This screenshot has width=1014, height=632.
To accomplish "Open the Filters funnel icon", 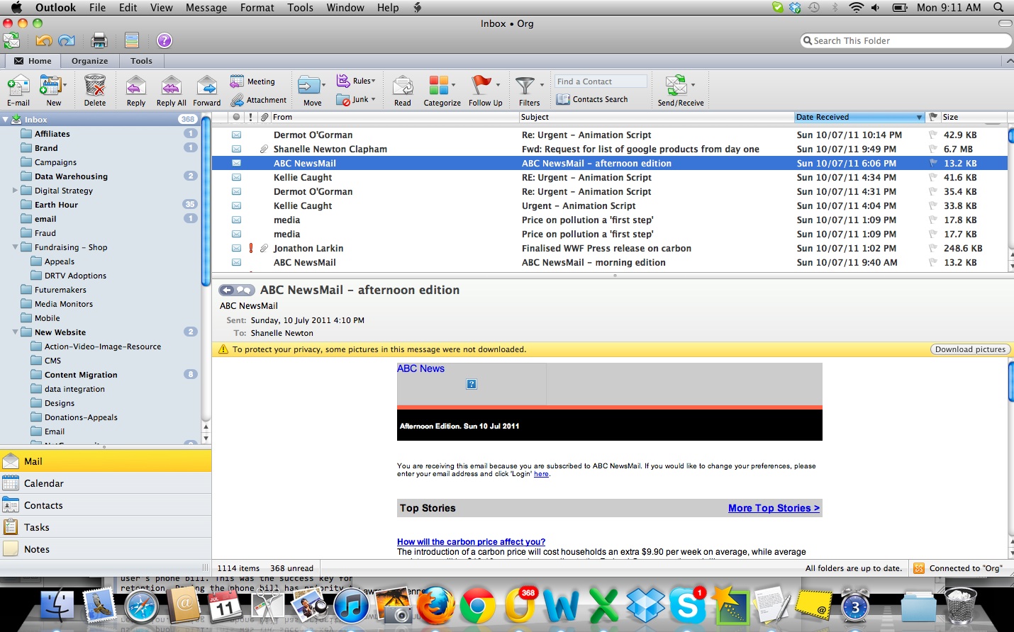I will tap(525, 86).
